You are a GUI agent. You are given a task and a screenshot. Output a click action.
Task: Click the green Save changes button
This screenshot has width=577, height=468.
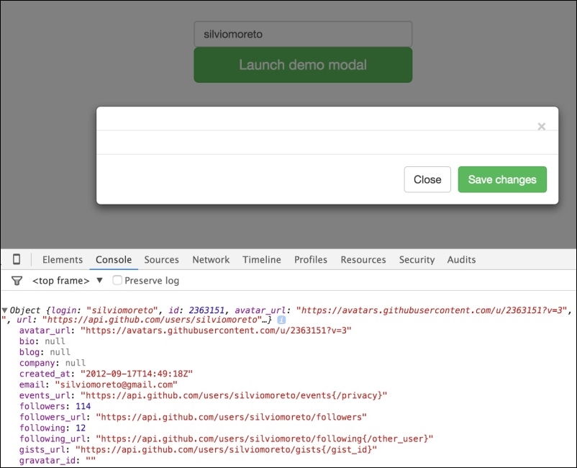tap(502, 179)
